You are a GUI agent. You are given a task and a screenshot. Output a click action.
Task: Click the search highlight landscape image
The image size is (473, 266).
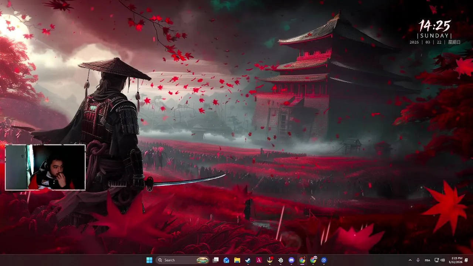pyautogui.click(x=202, y=260)
